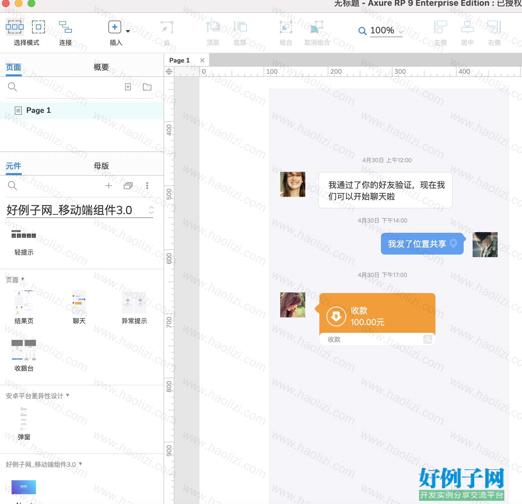Select the Point (点) tool
The image size is (522, 504).
167,27
